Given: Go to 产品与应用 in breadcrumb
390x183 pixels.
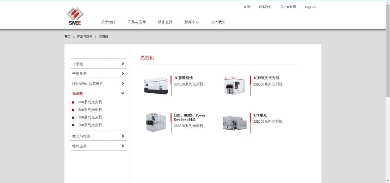Looking at the screenshot, I should coord(84,36).
